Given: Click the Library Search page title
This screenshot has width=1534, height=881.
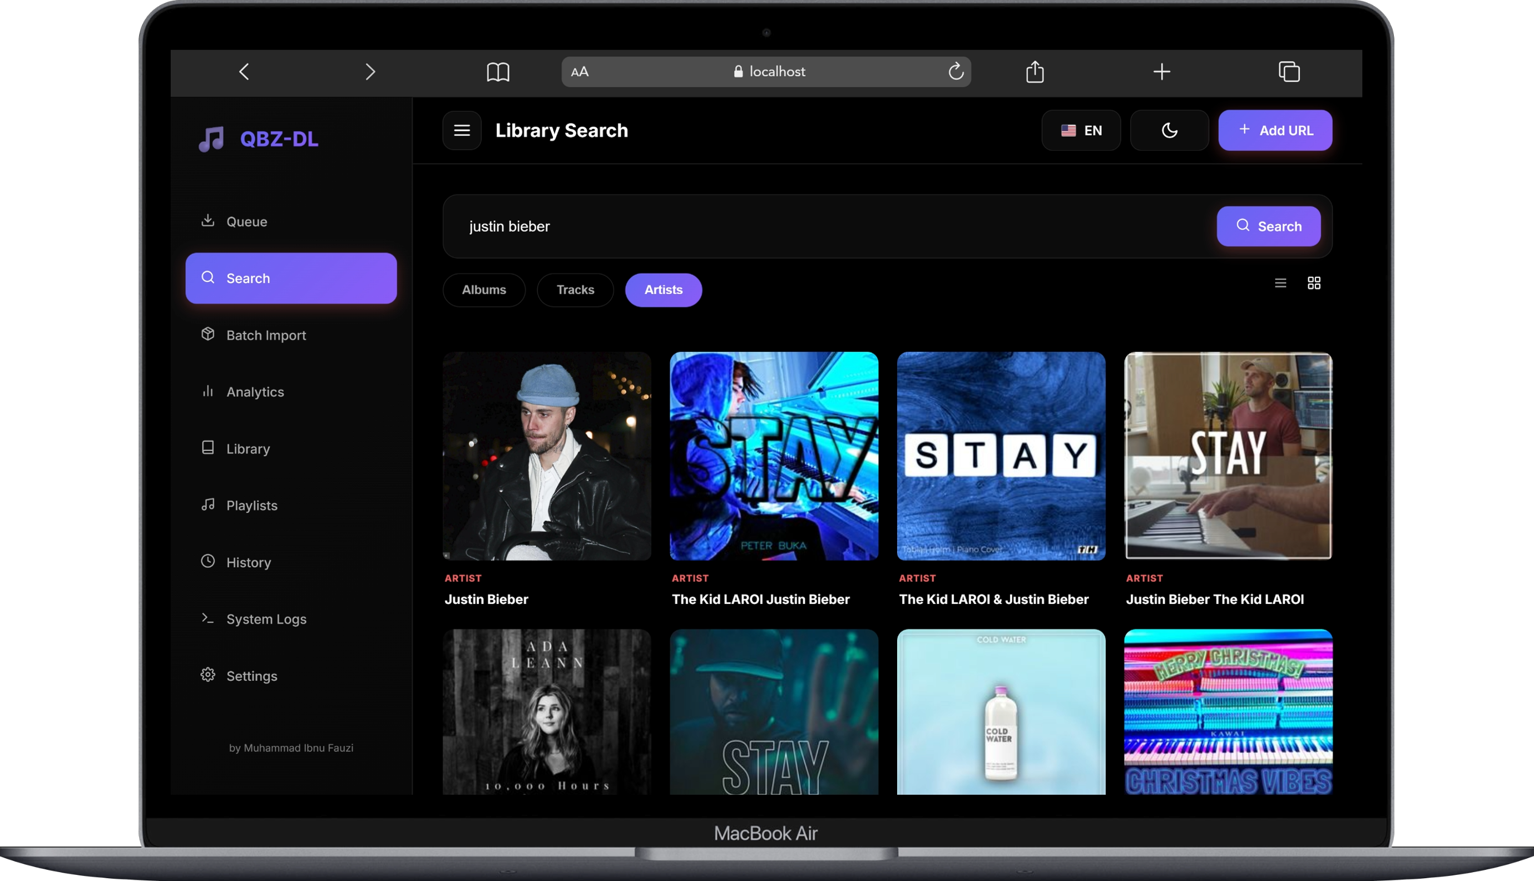Looking at the screenshot, I should point(561,130).
